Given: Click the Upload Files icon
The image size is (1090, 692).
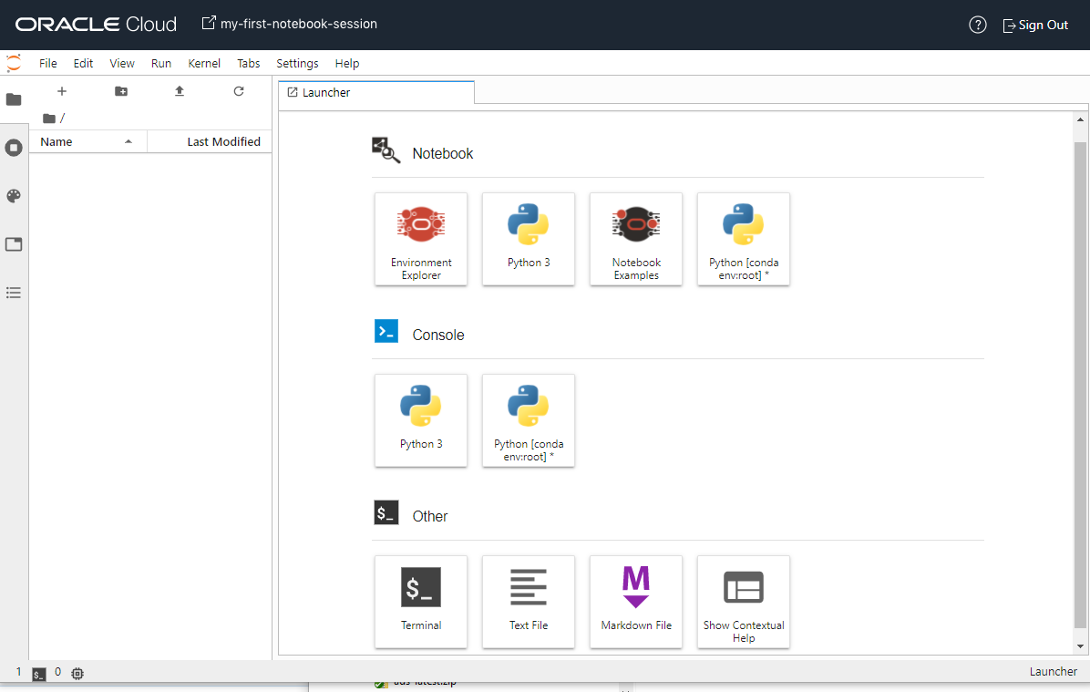Looking at the screenshot, I should [180, 91].
